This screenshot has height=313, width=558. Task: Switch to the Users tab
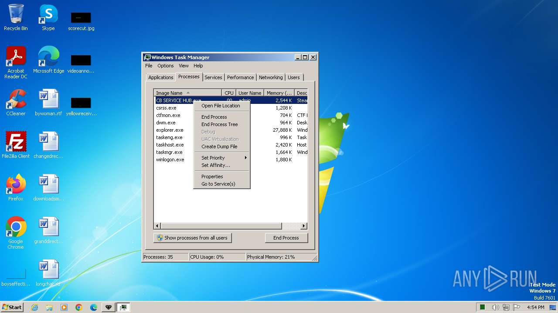[x=294, y=77]
